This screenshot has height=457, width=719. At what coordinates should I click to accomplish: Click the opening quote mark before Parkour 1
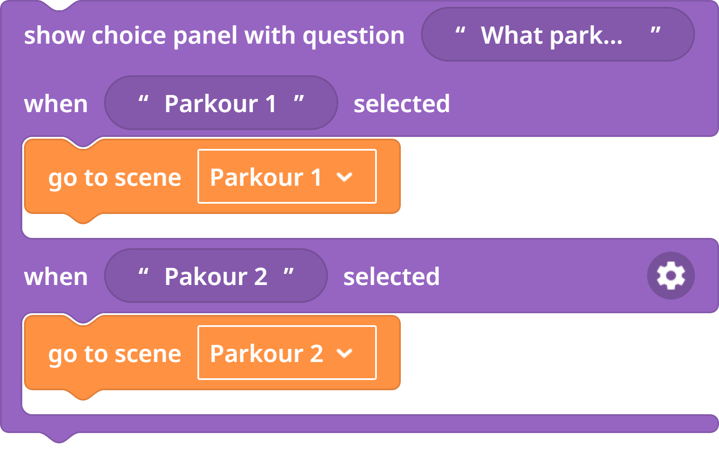pos(143,99)
